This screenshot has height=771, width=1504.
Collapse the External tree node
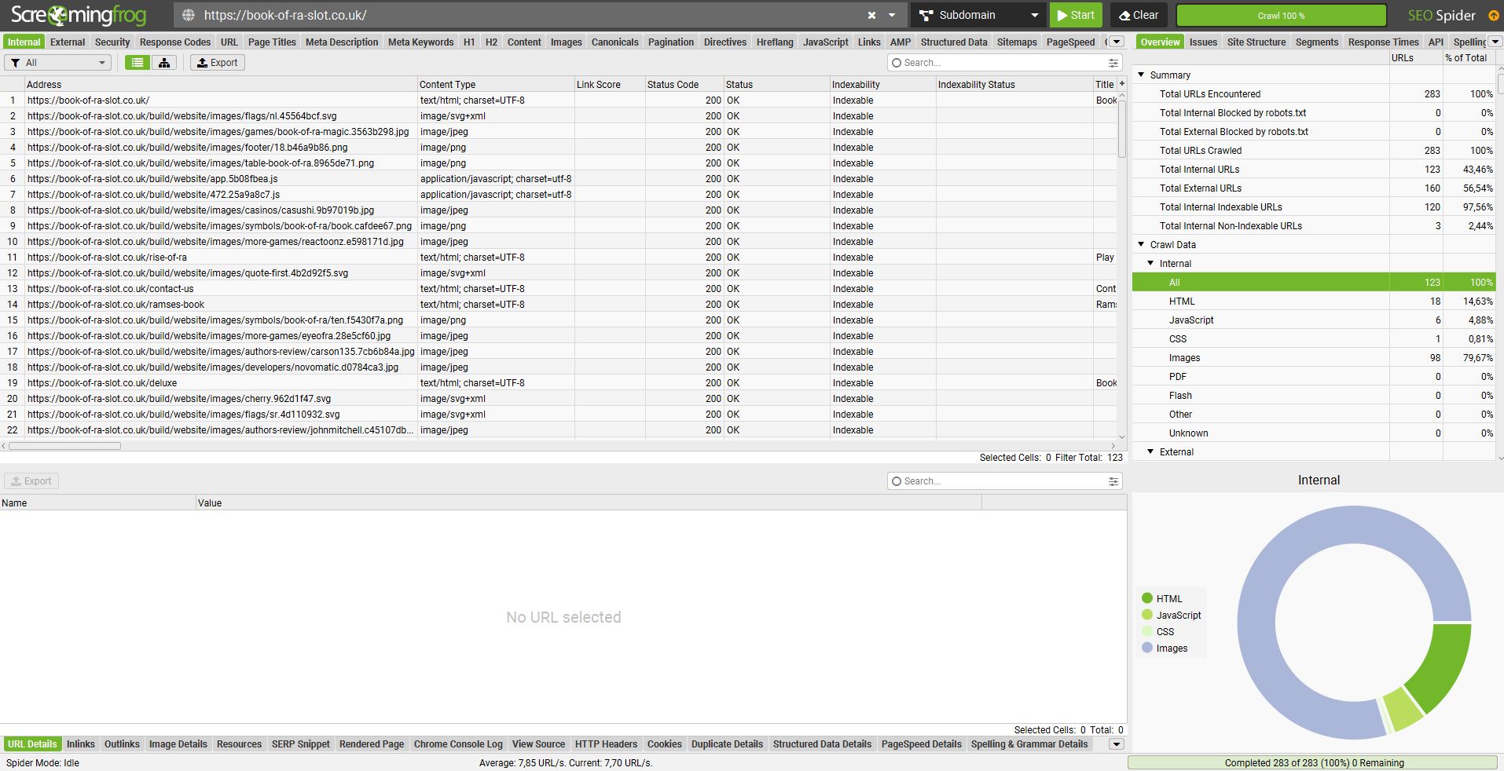click(1151, 451)
